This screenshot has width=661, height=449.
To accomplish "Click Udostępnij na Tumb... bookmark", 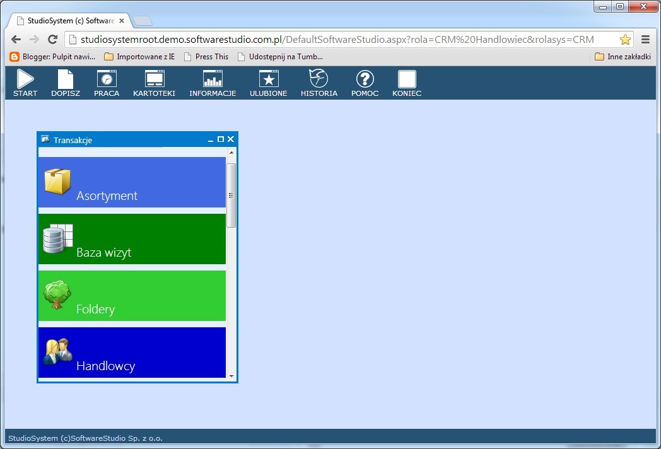I will point(280,57).
